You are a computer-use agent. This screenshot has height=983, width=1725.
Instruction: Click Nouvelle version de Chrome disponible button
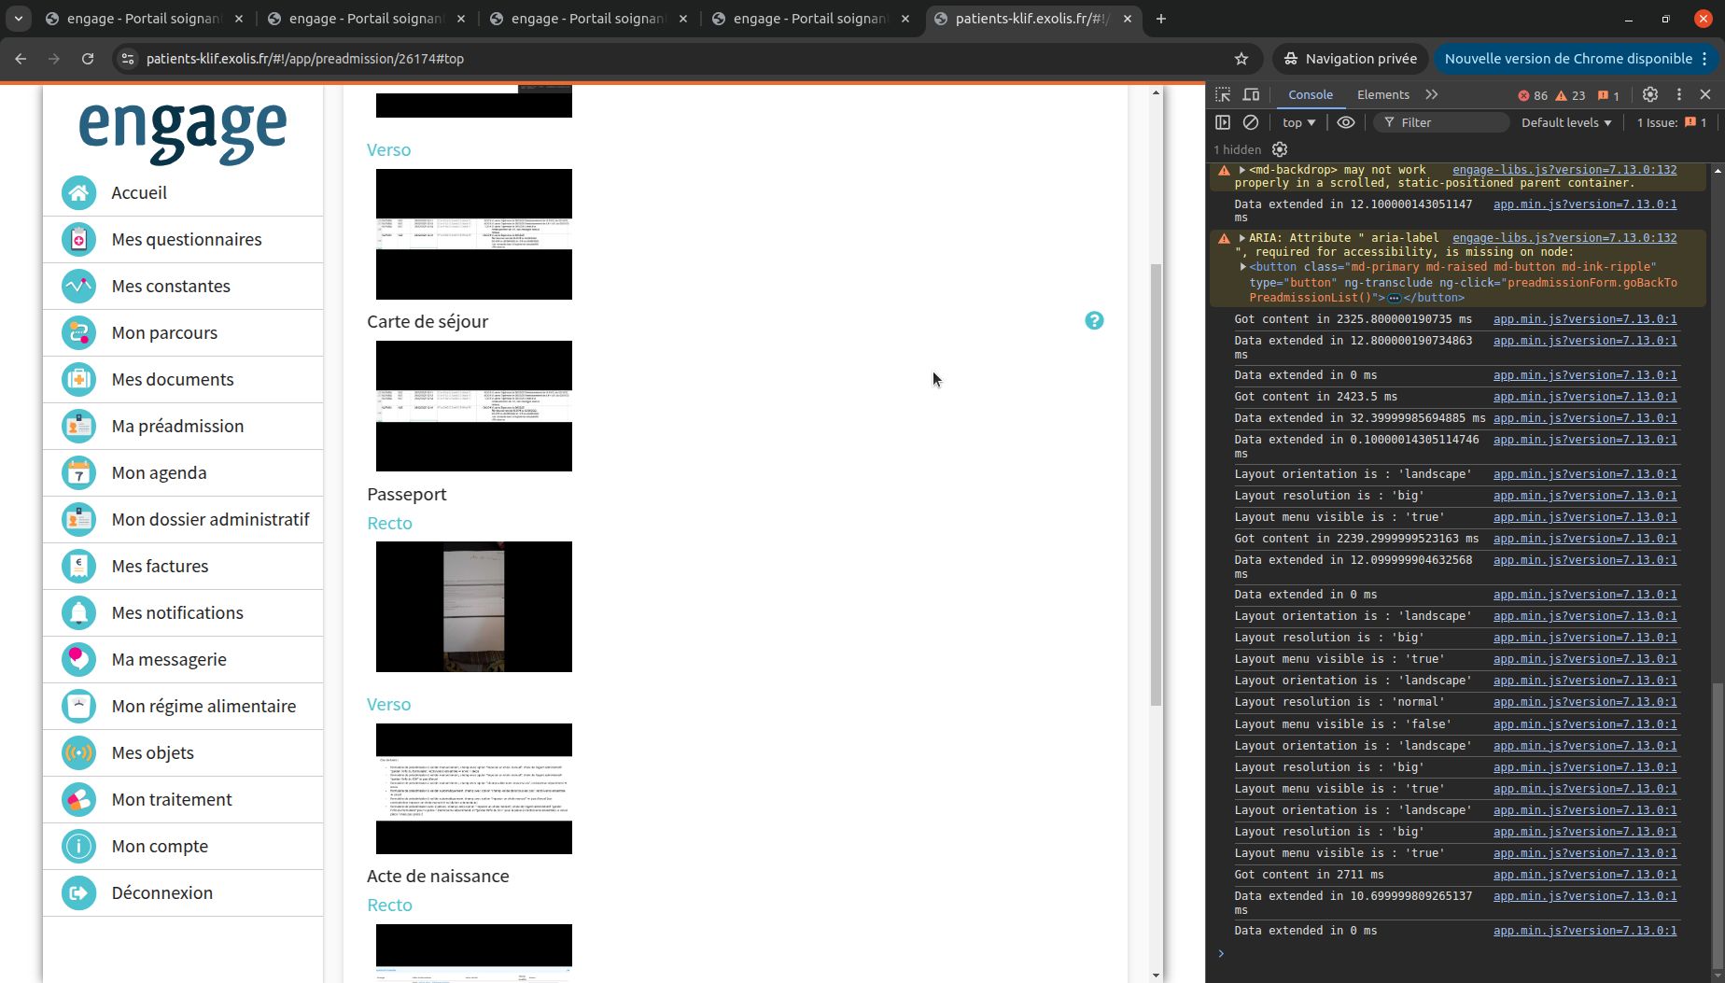tap(1568, 59)
